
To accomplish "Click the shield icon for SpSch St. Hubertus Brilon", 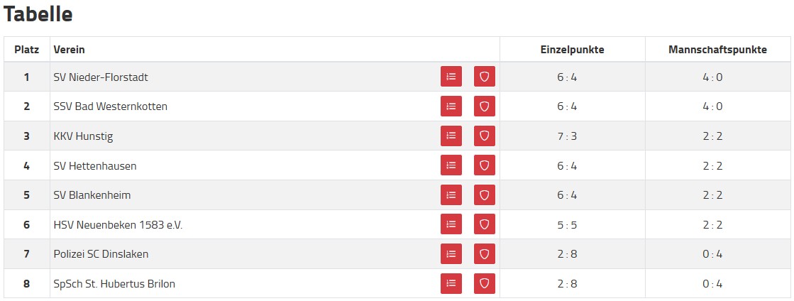I will (485, 284).
